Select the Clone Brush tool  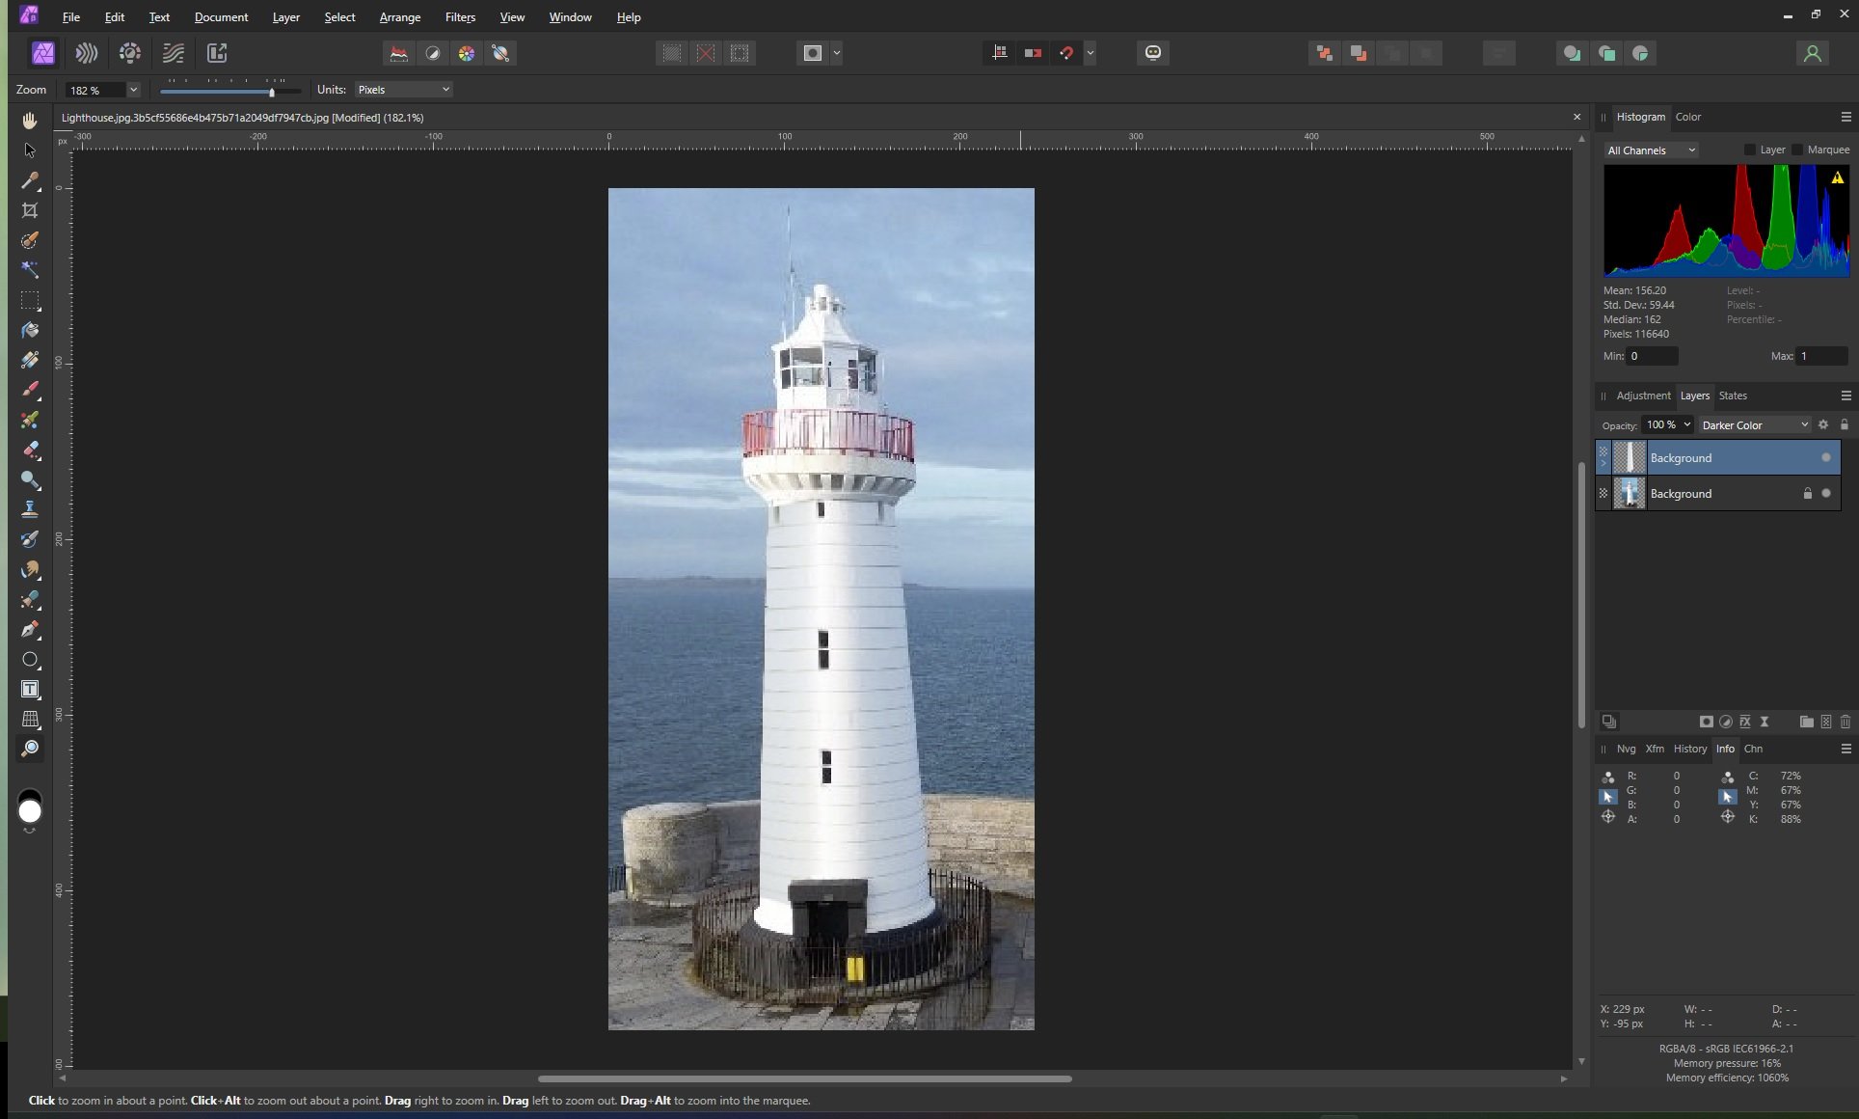tap(30, 509)
